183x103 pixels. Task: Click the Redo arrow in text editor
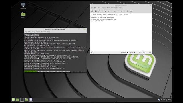coord(109,11)
